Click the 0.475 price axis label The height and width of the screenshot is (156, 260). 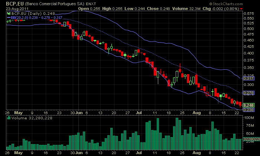pyautogui.click(x=249, y=34)
